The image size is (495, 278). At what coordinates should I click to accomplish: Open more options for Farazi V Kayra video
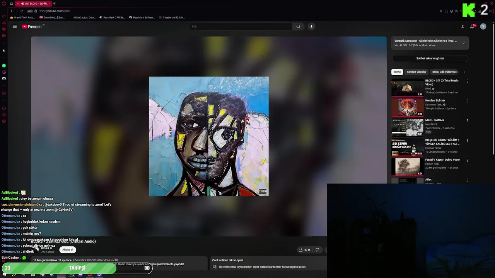467,160
